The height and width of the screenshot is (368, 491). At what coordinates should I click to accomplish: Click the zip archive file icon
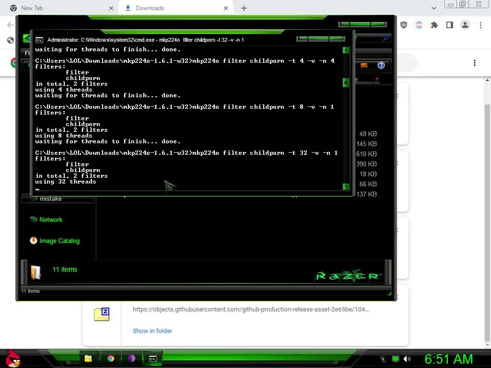(102, 314)
